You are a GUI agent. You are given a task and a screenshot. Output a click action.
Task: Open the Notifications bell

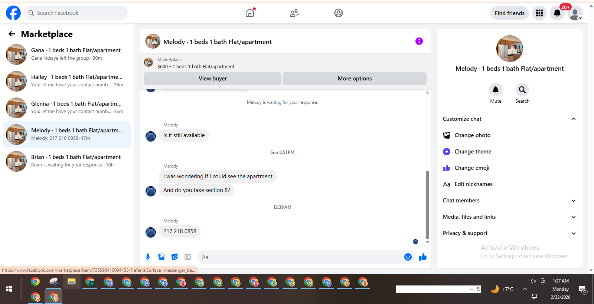click(557, 13)
